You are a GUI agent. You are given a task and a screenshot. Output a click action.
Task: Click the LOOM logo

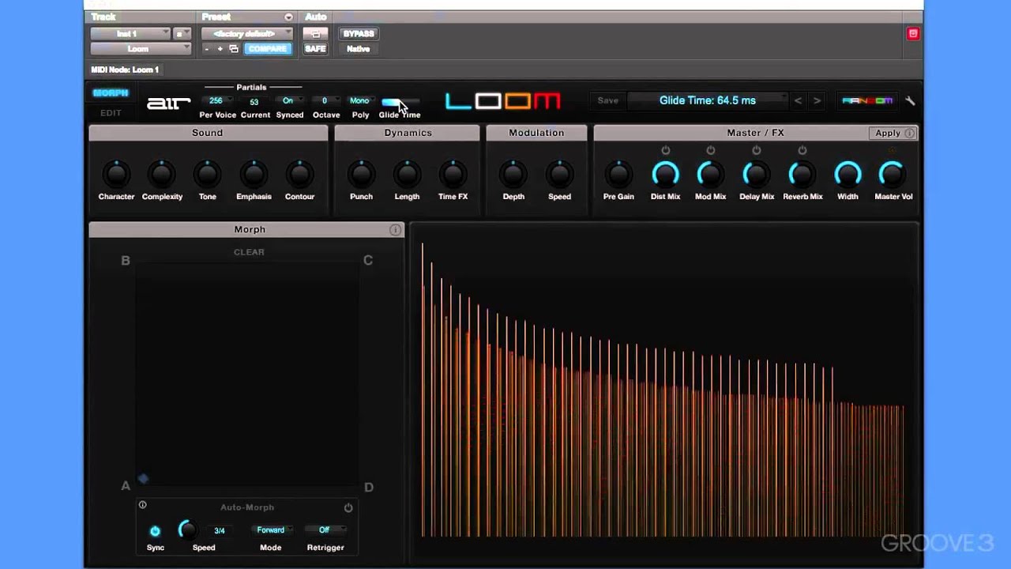pos(502,101)
